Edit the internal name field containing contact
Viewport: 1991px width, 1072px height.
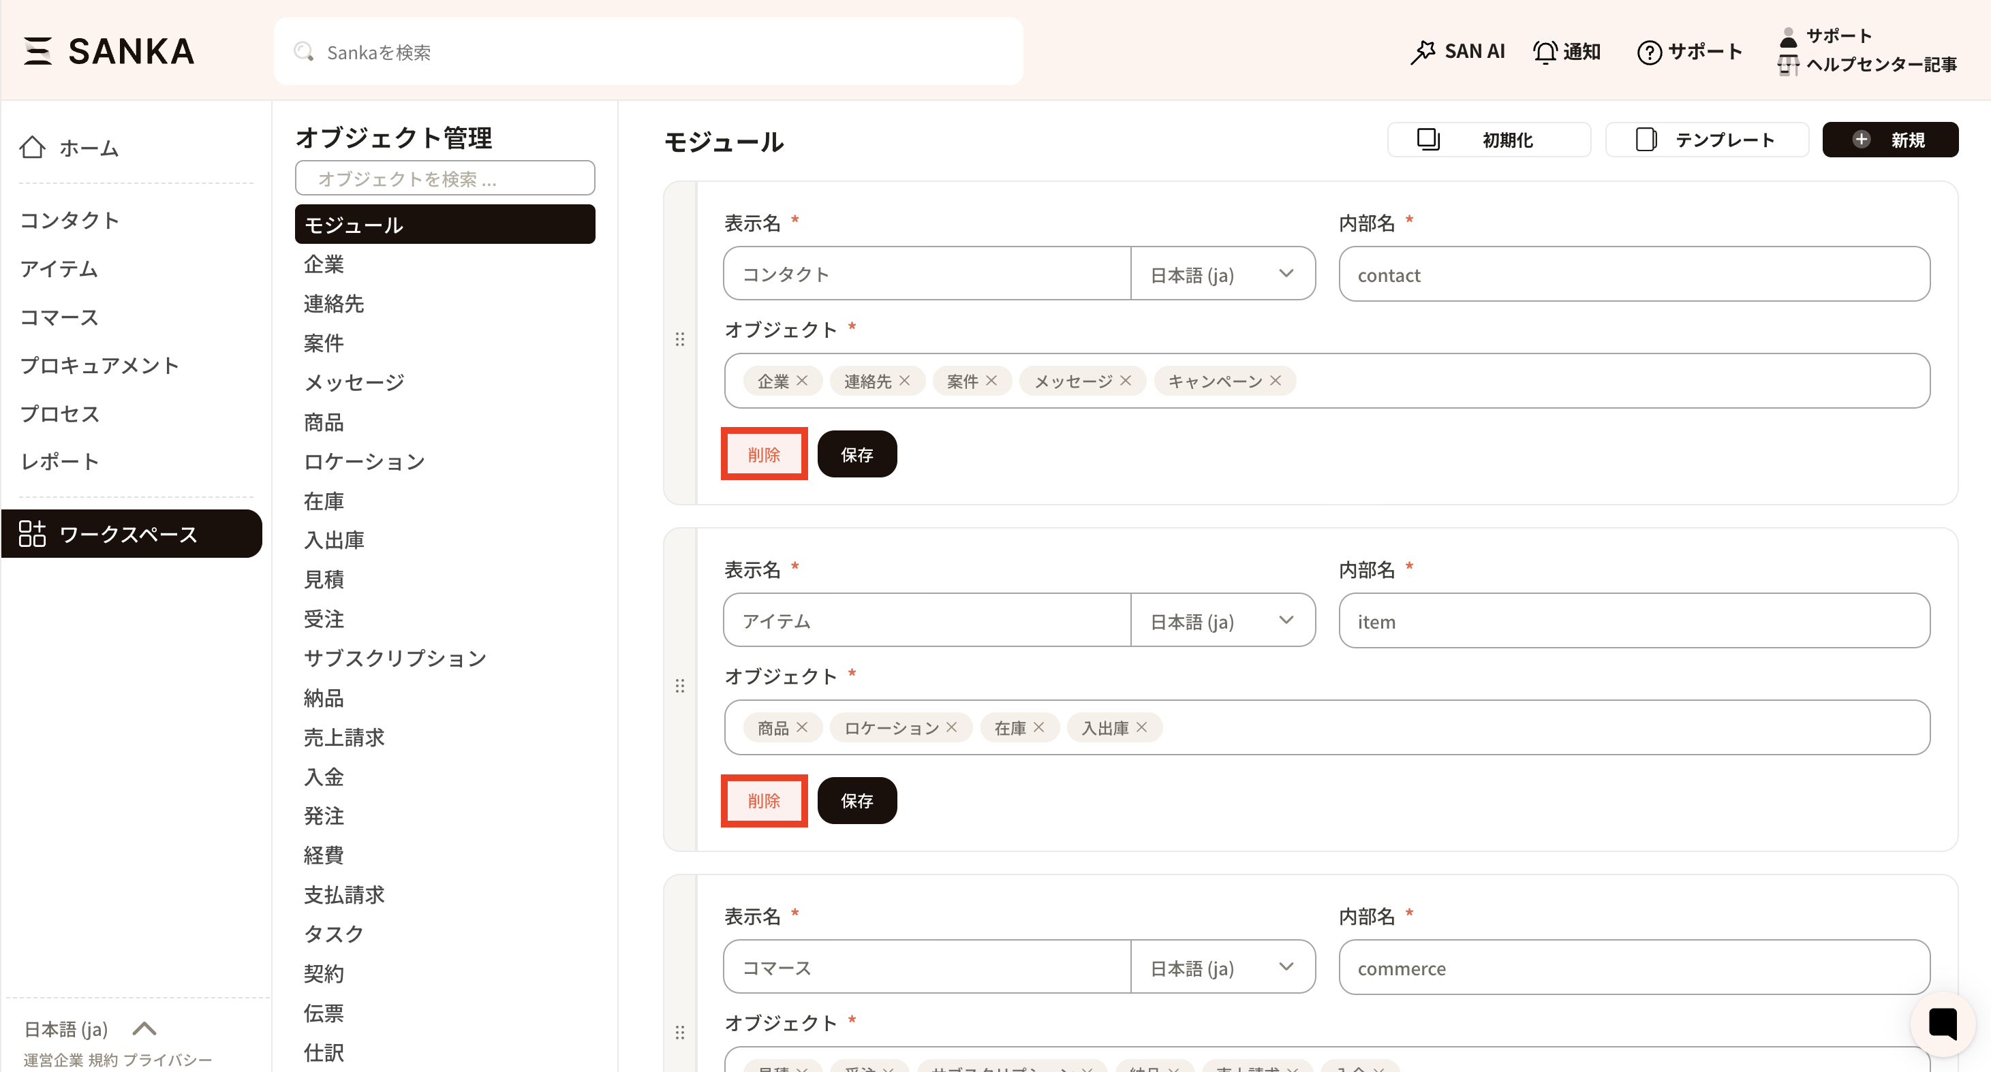(x=1634, y=274)
